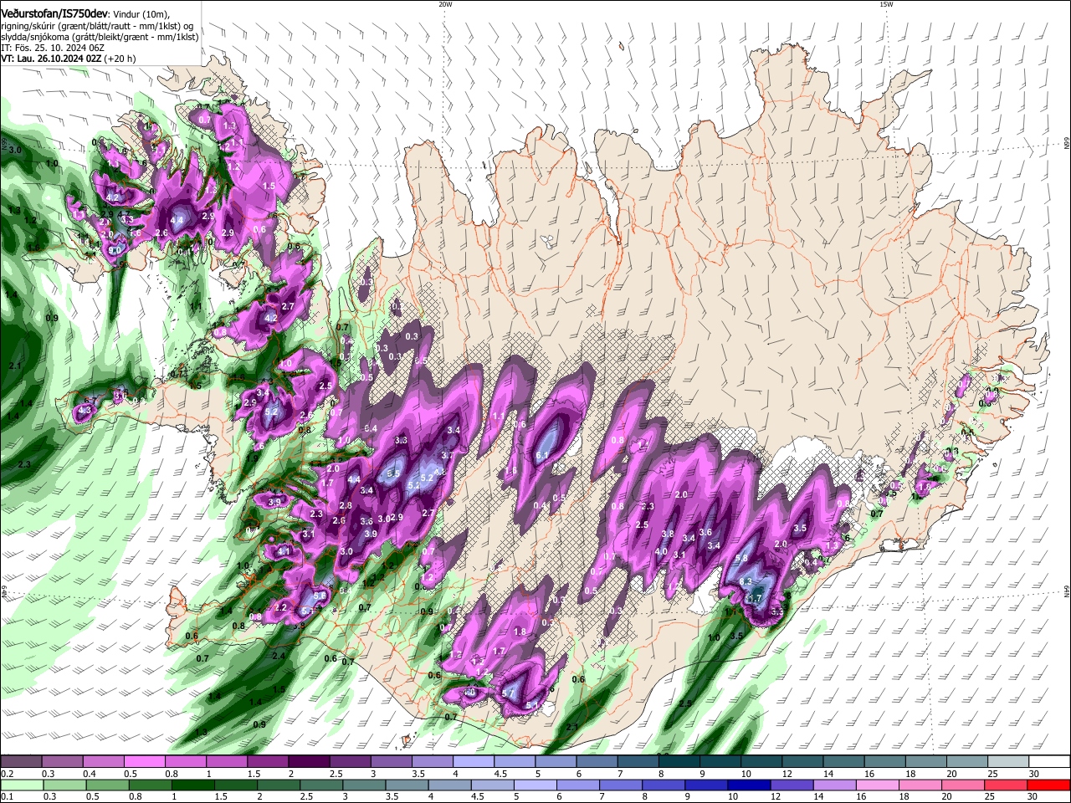Click the 0.1 label on the rain scale
The image size is (1071, 803).
coord(7,796)
